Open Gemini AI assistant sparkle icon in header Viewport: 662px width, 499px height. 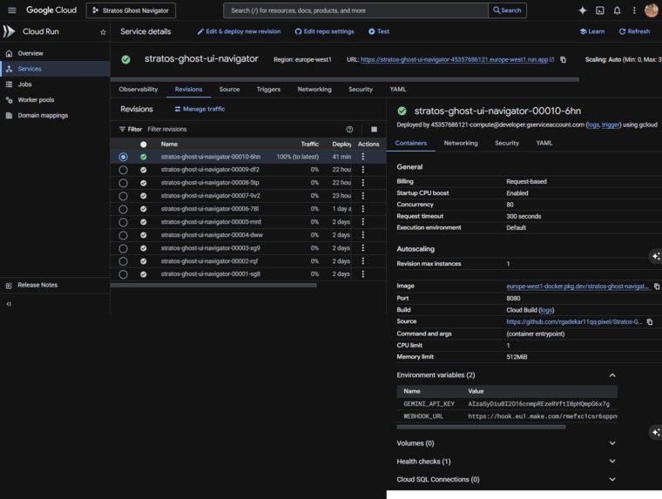pos(583,10)
